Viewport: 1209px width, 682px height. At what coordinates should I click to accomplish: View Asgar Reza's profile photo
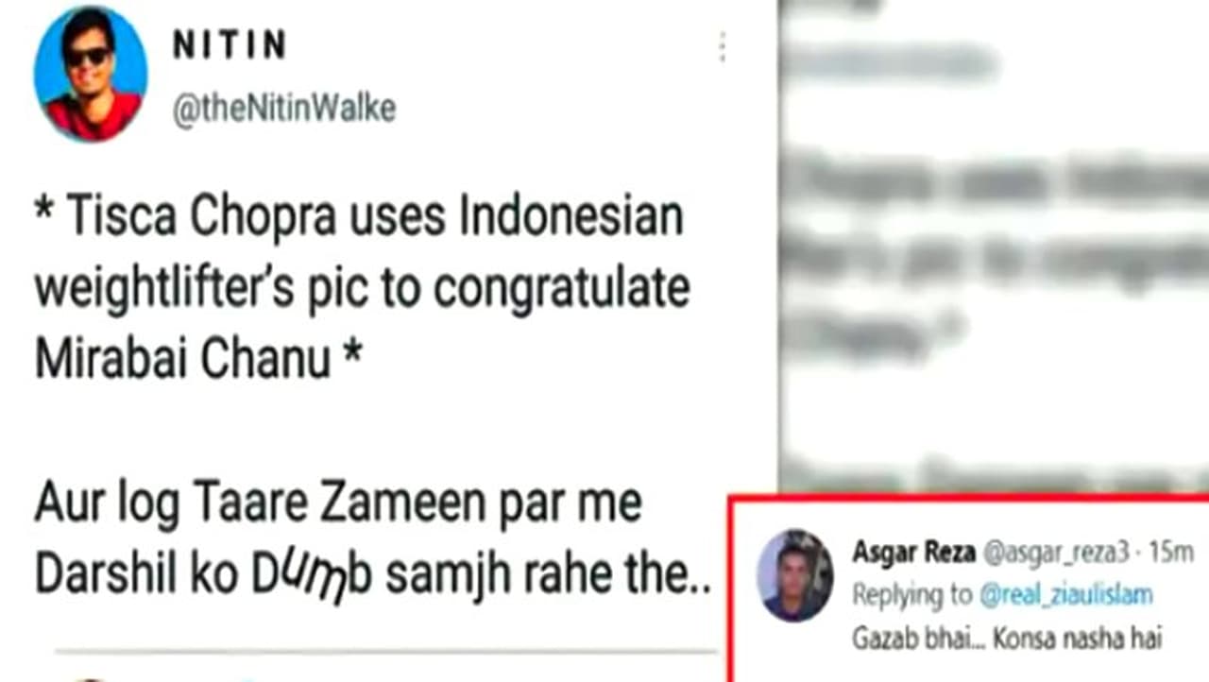click(x=795, y=575)
